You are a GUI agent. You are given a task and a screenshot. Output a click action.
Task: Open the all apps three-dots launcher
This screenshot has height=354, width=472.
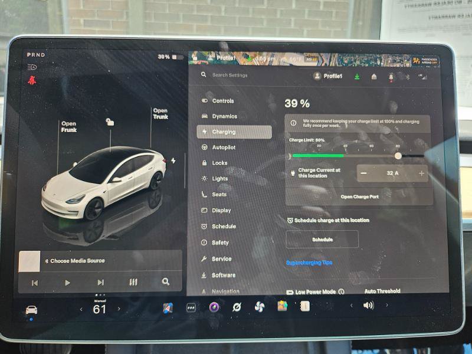tap(191, 307)
